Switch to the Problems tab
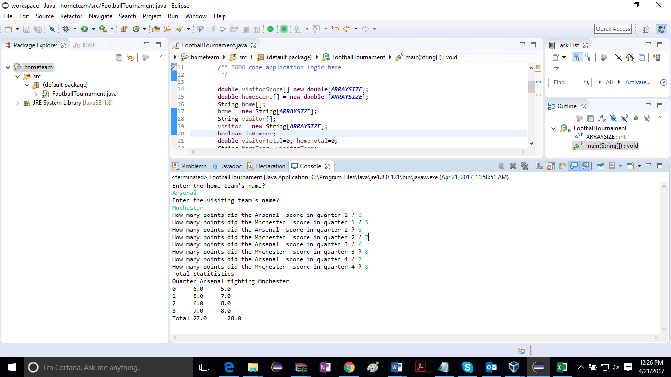 click(190, 166)
